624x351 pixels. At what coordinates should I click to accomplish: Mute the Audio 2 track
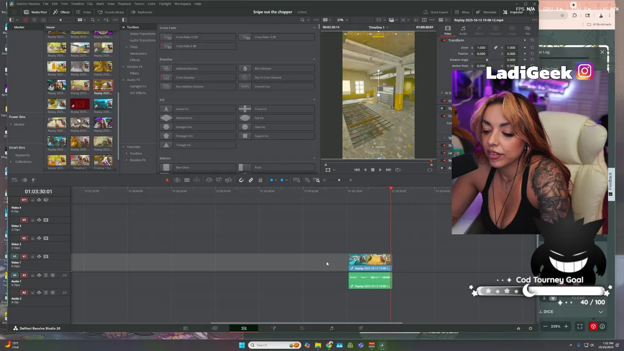coord(52,292)
